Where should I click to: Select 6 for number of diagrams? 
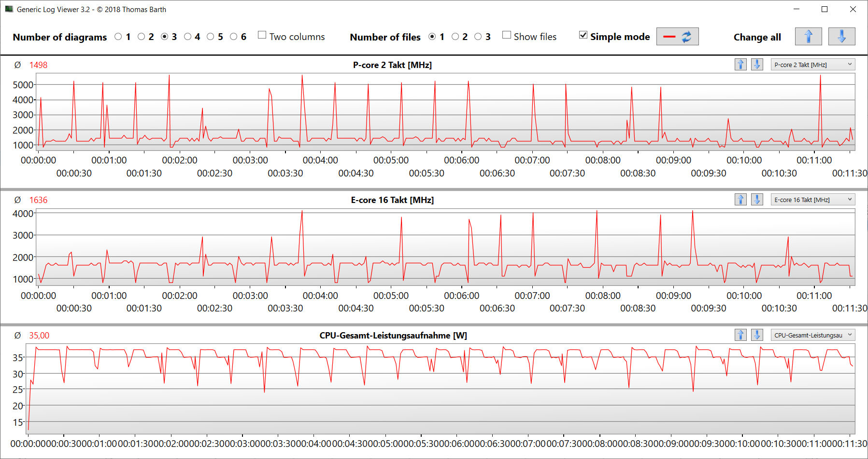(234, 37)
